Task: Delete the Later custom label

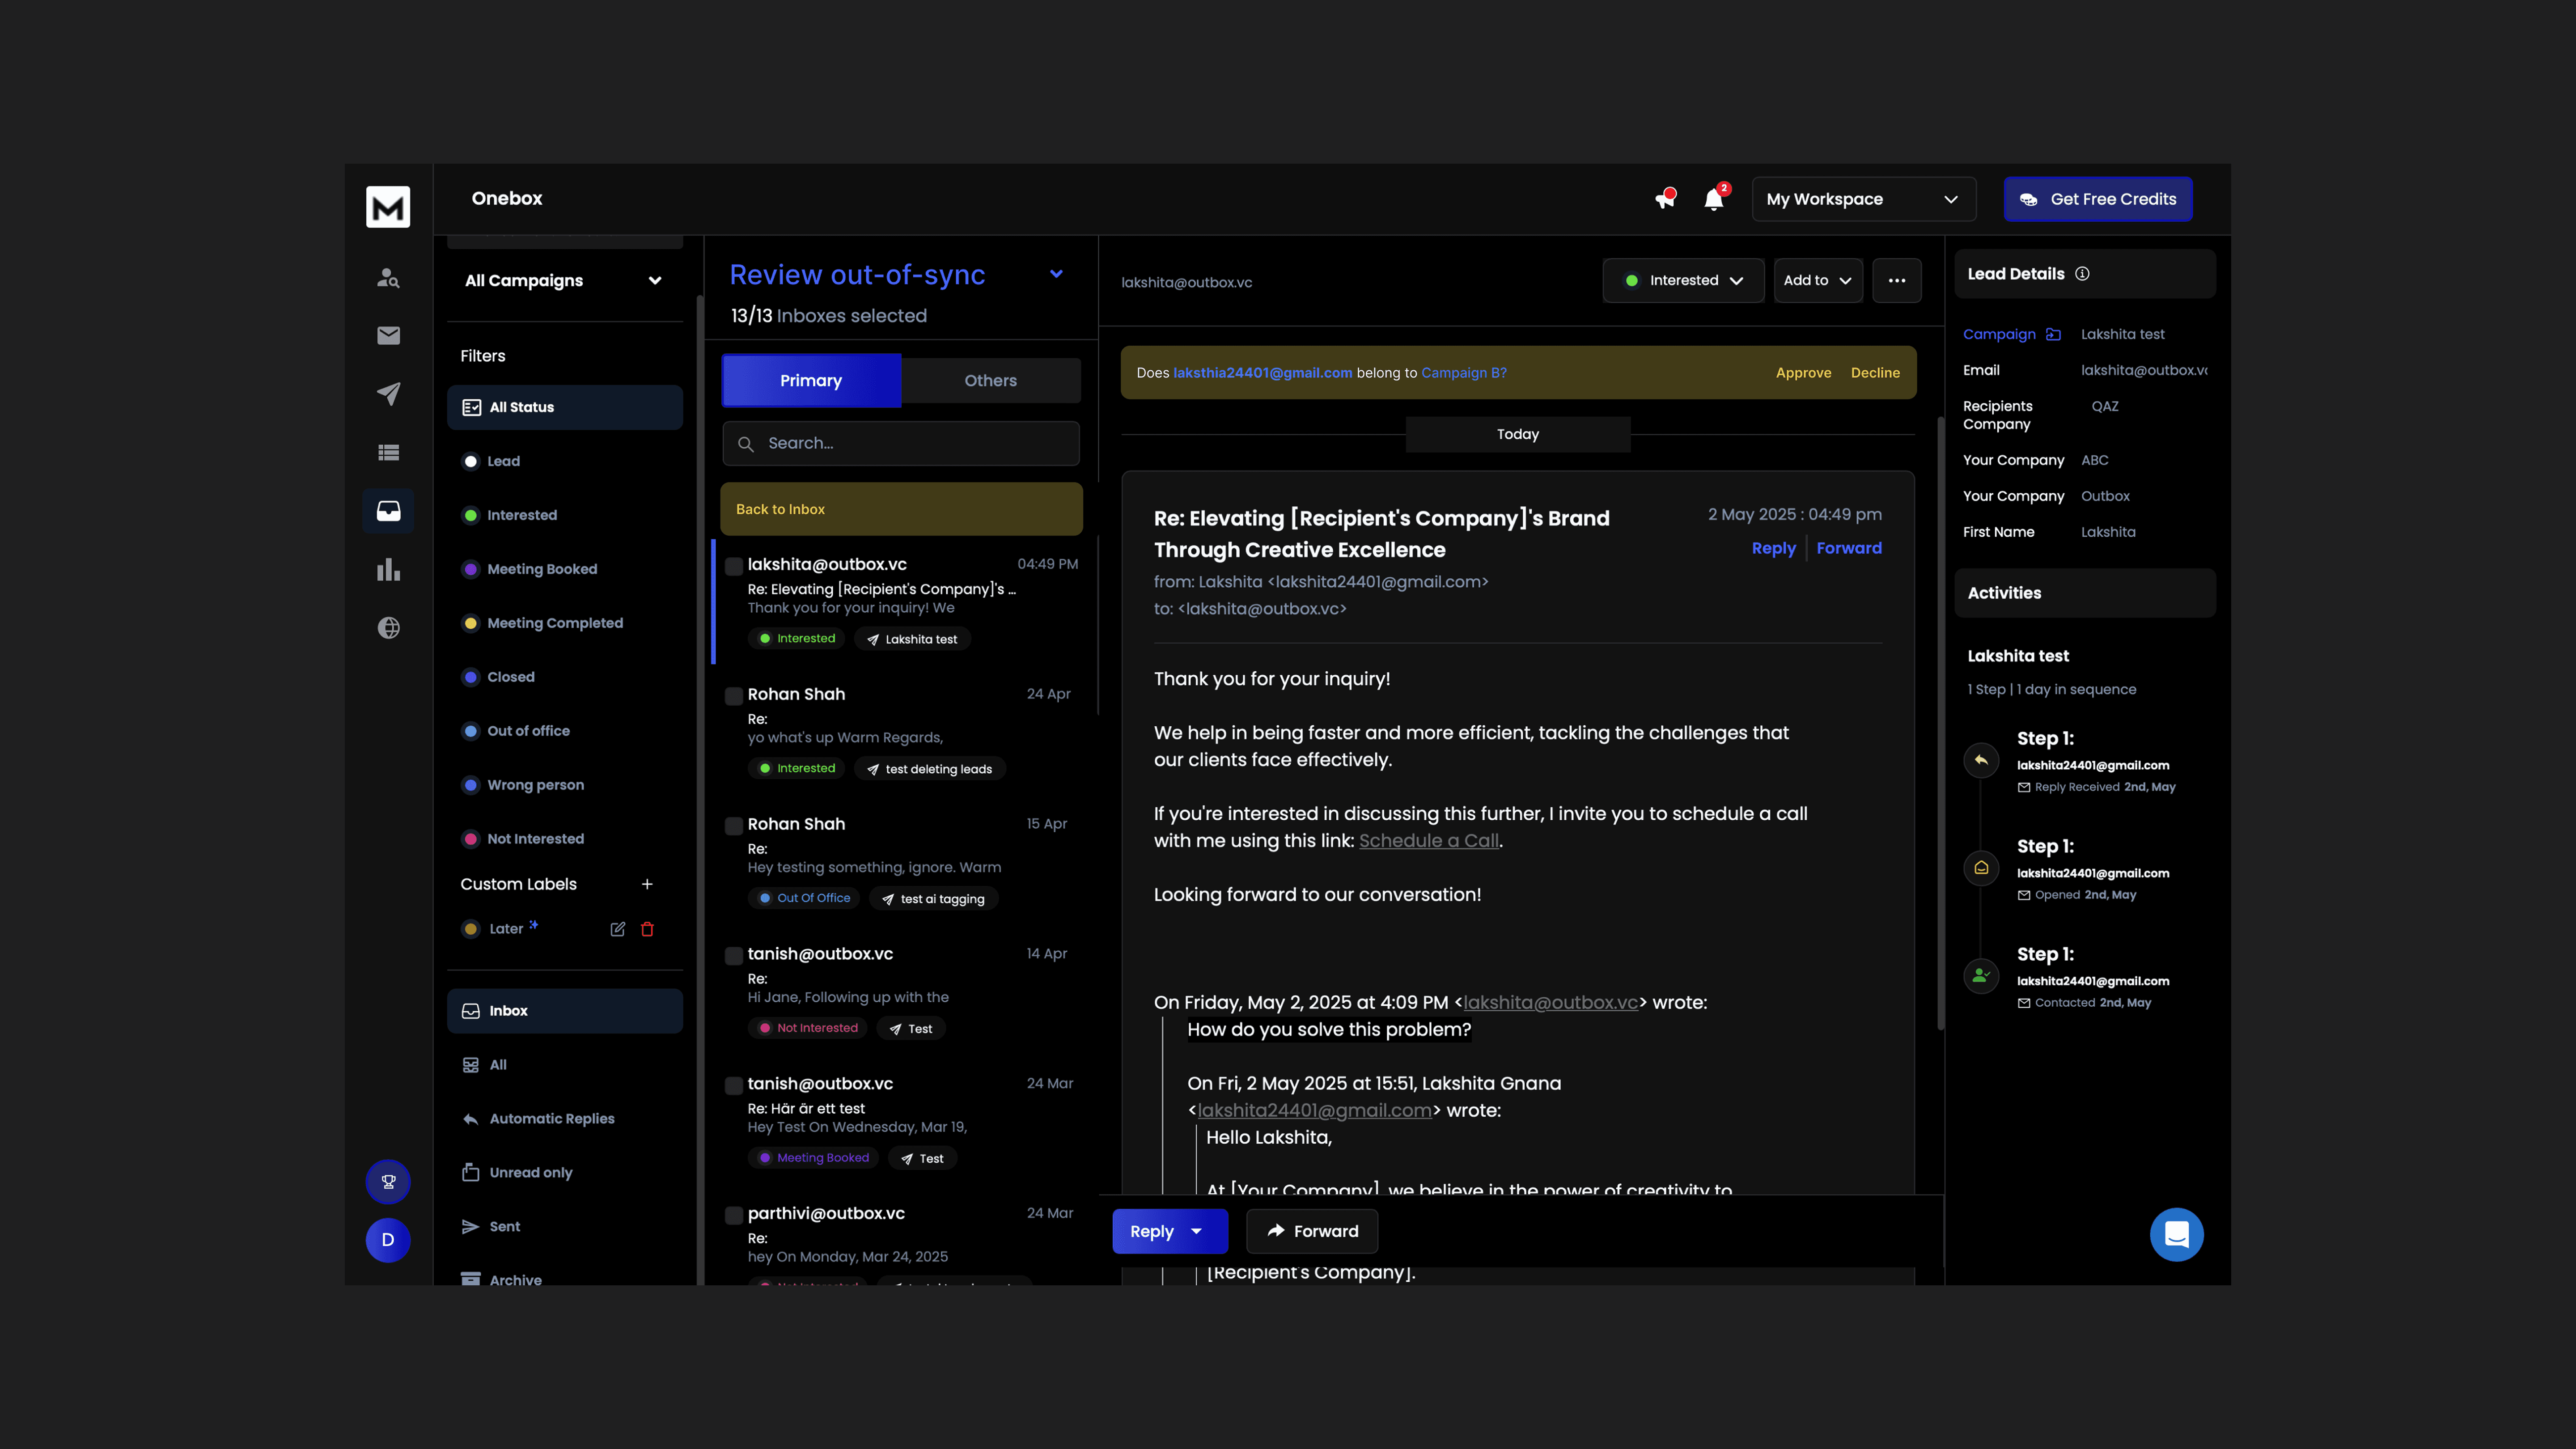Action: pos(647,929)
